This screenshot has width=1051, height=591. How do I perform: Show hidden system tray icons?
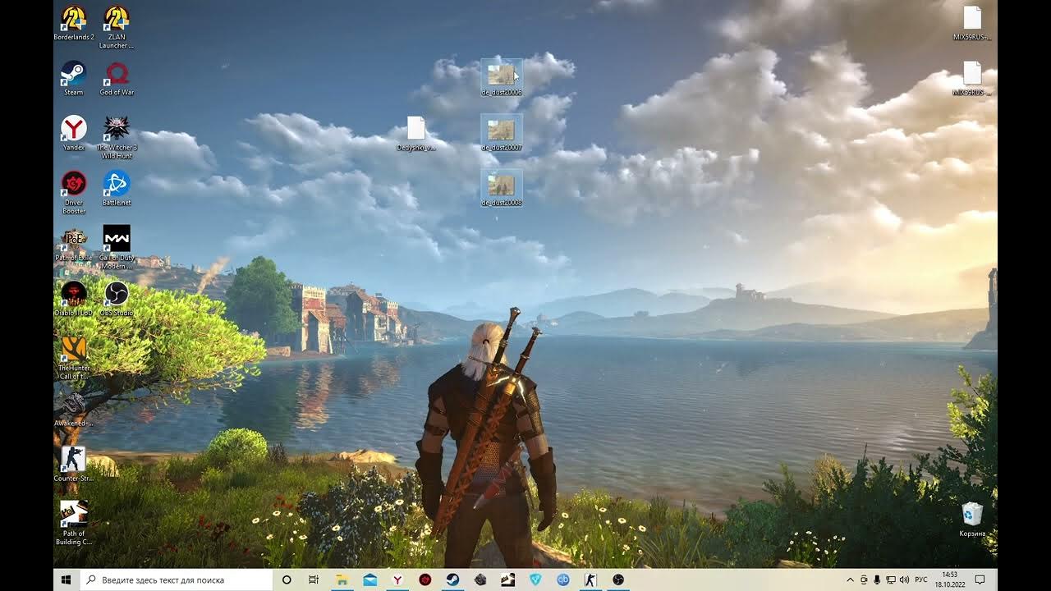[x=850, y=580]
